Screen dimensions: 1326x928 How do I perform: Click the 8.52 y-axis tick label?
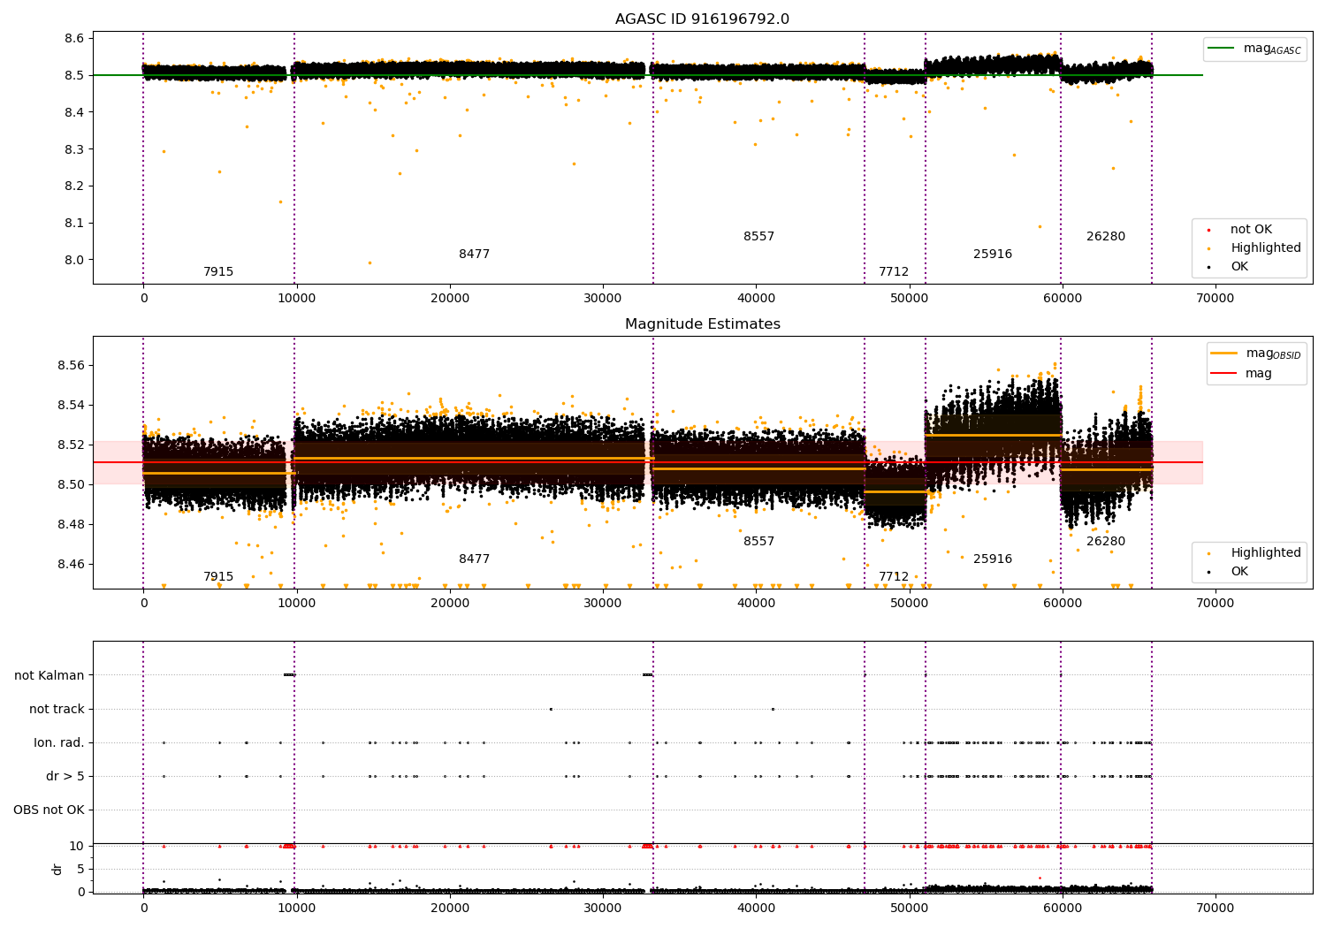[x=71, y=445]
